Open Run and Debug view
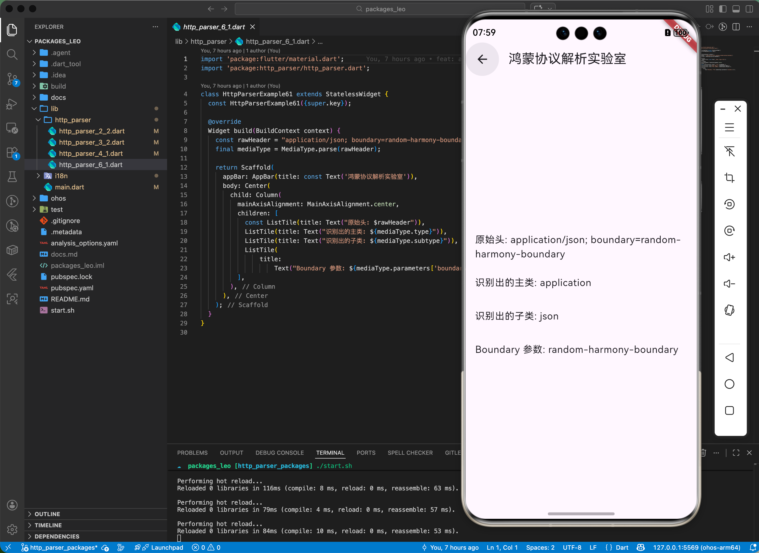The height and width of the screenshot is (553, 759). 12,104
